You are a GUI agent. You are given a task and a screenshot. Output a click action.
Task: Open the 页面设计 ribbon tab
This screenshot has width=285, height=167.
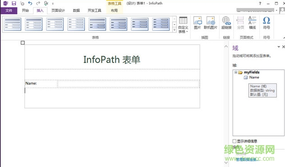58,10
